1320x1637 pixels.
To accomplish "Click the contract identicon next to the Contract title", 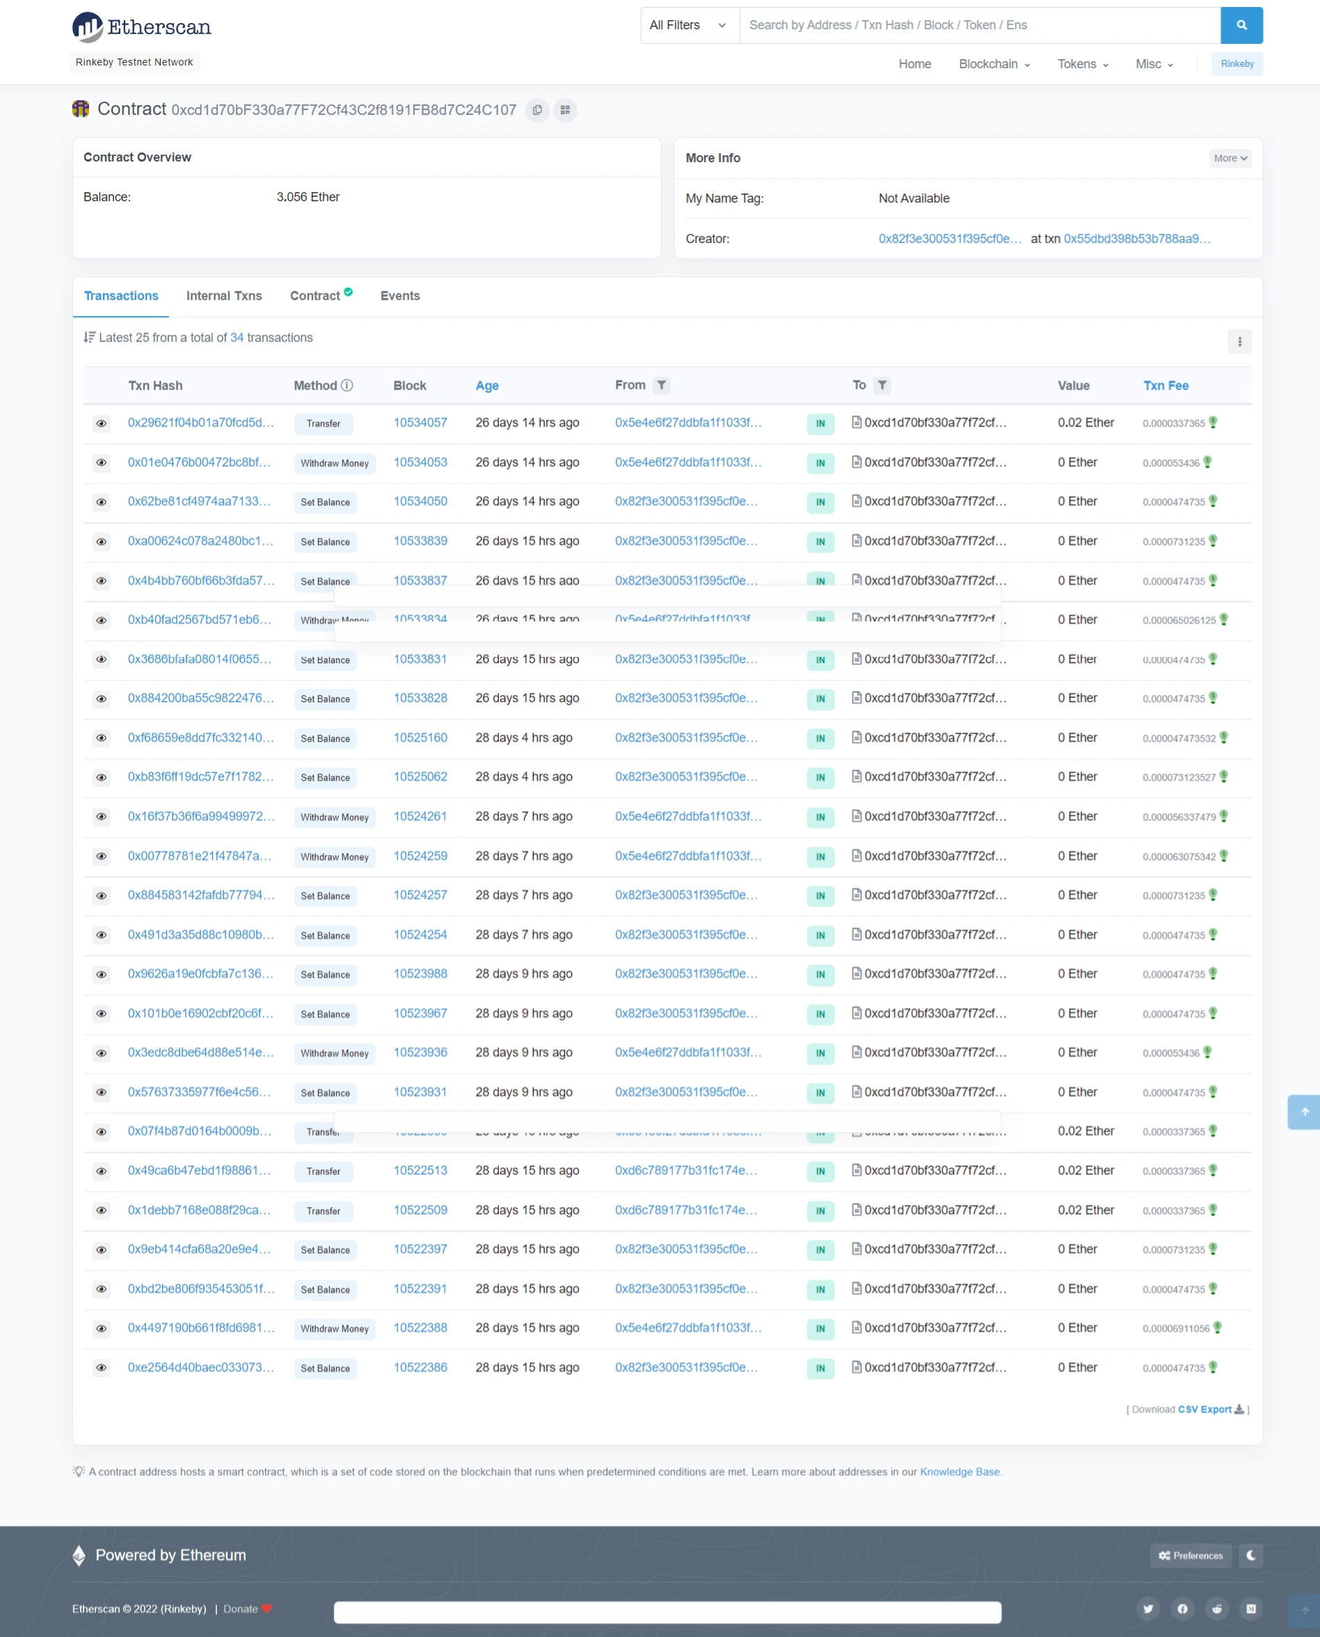I will point(81,109).
